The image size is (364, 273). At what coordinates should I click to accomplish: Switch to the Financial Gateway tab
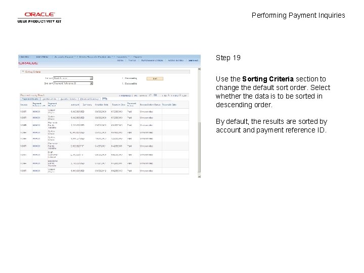point(89,99)
